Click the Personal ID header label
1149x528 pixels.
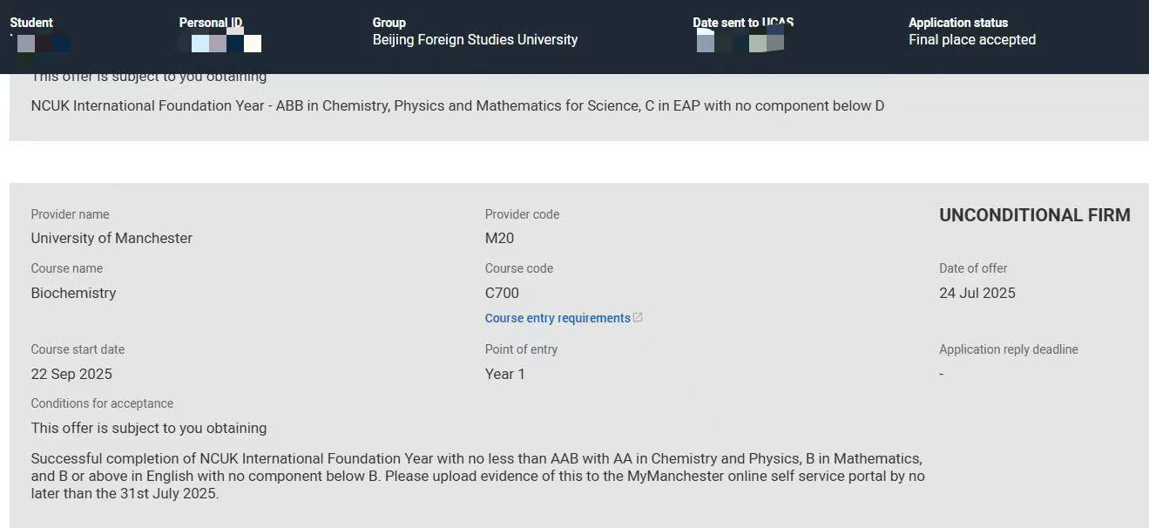tap(211, 23)
